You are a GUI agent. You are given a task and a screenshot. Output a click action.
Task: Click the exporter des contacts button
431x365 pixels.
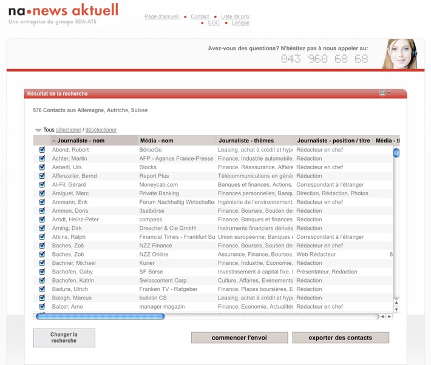(340, 338)
